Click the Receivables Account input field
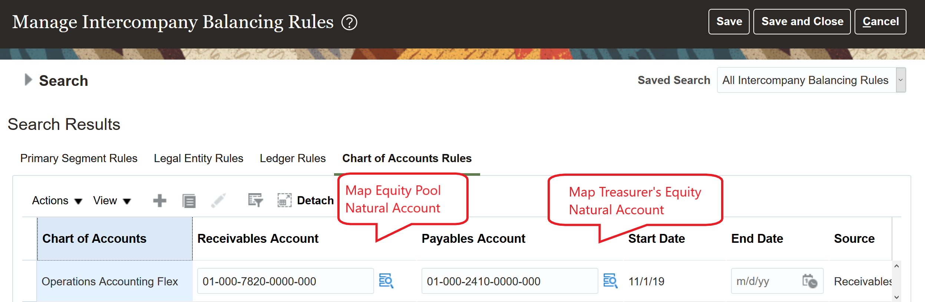This screenshot has height=302, width=925. click(285, 281)
